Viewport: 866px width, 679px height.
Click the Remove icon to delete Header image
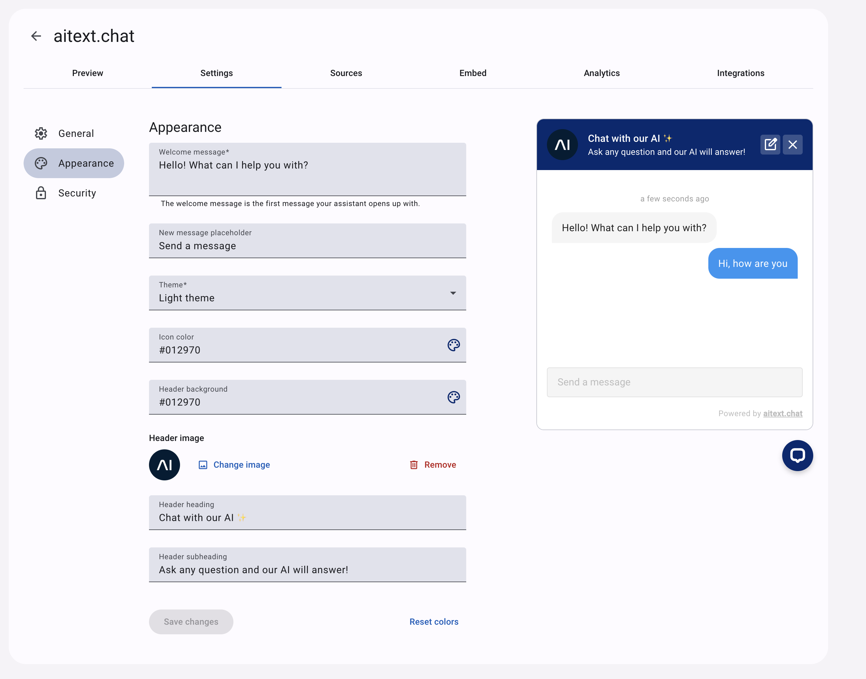(x=413, y=465)
